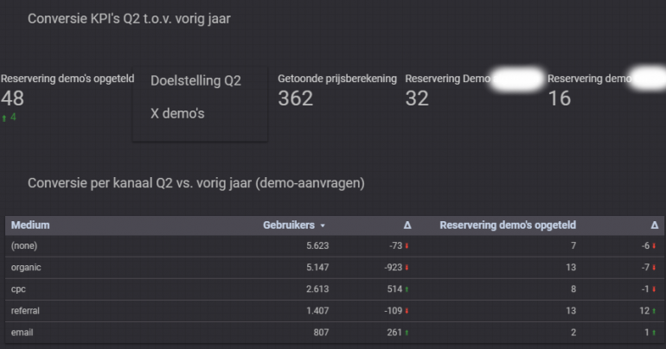Click the Getoonde prijsberekening scorecard value 362

coord(296,98)
